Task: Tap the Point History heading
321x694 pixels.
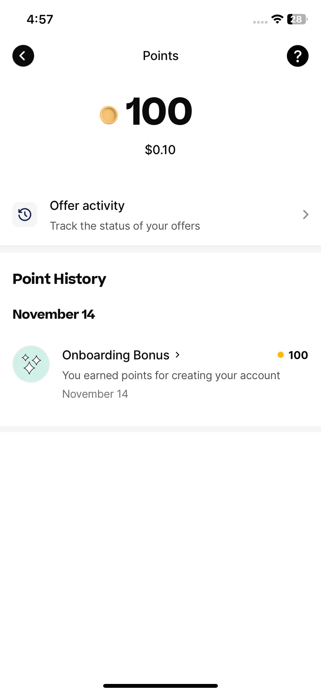Action: pos(59,279)
